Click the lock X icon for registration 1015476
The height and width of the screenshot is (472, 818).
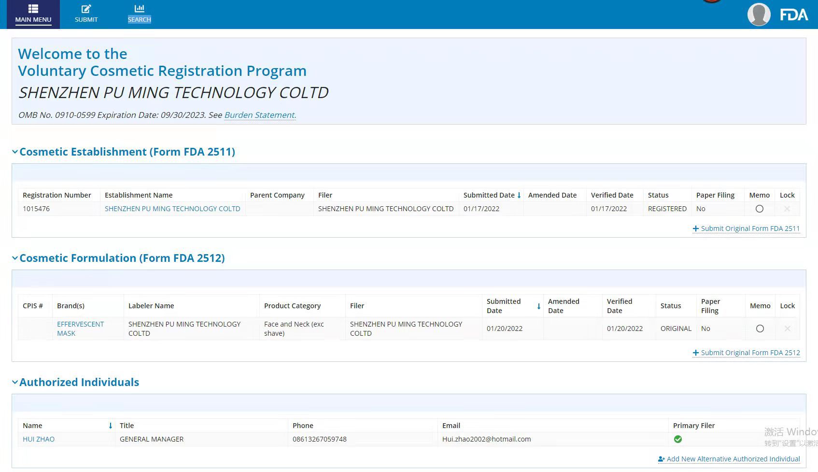point(787,209)
